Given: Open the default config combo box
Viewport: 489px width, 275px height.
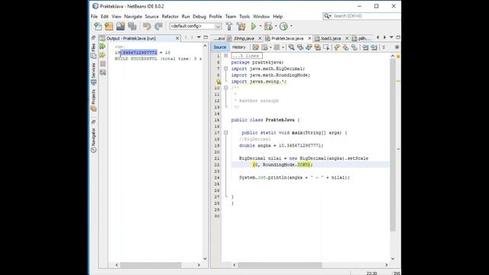Looking at the screenshot, I should click(x=196, y=26).
